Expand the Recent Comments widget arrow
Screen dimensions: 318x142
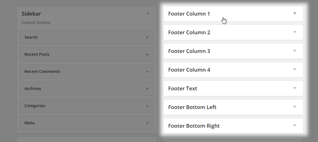147,72
